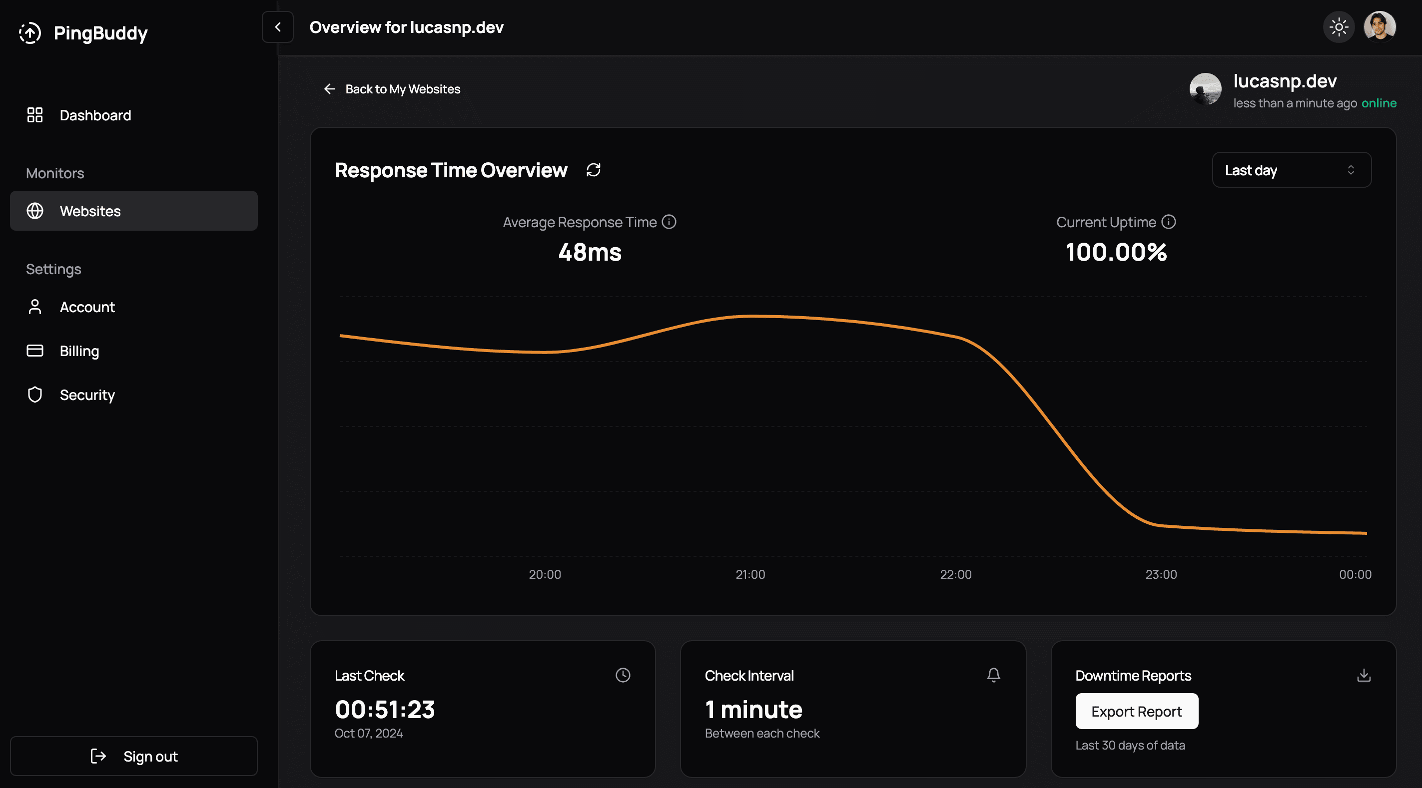Open the Last day time range dropdown
Viewport: 1422px width, 788px height.
point(1292,170)
